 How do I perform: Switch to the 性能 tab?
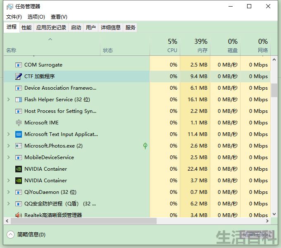click(26, 27)
